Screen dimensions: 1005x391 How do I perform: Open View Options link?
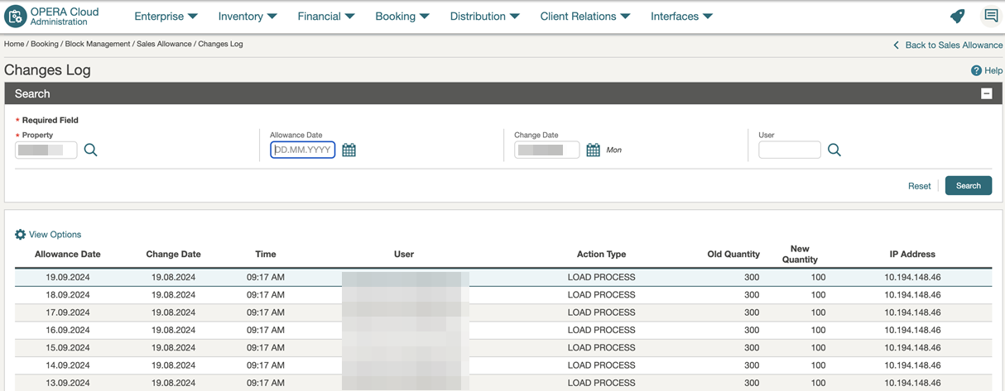tap(55, 235)
